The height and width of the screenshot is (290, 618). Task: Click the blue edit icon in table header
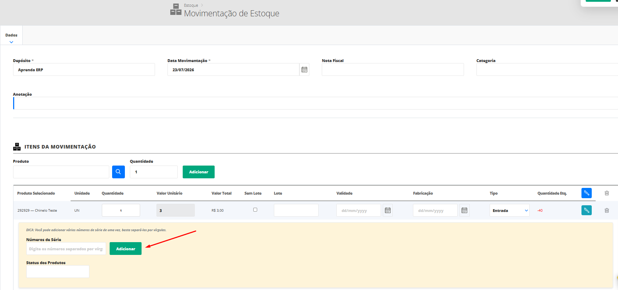tap(586, 193)
